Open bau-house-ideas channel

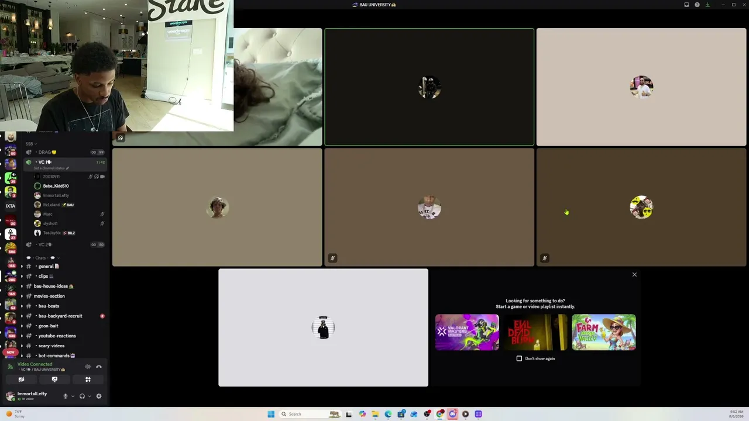coord(63,286)
